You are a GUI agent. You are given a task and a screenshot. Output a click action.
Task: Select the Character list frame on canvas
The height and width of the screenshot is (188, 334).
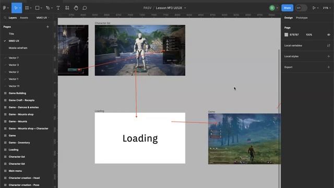(140, 50)
